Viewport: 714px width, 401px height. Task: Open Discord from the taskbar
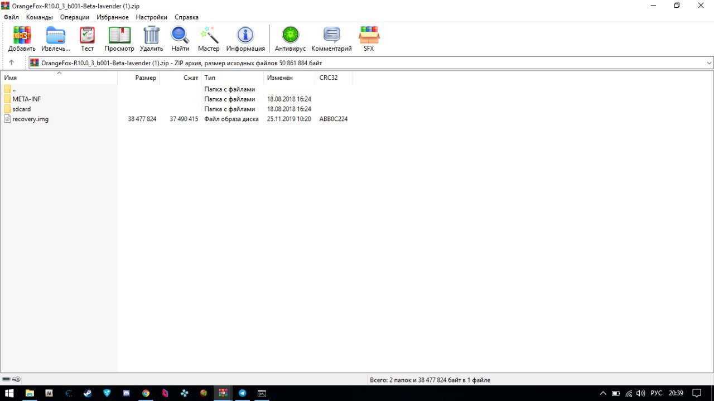(x=126, y=393)
